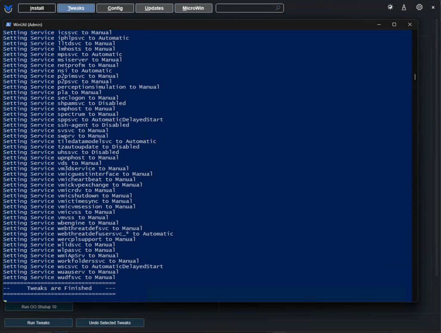Viewport: 441px width, 333px height.
Task: Minimize the WinUtil (Admin) console window
Action: coord(378,24)
